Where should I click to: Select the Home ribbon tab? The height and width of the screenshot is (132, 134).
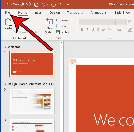[x=22, y=12]
